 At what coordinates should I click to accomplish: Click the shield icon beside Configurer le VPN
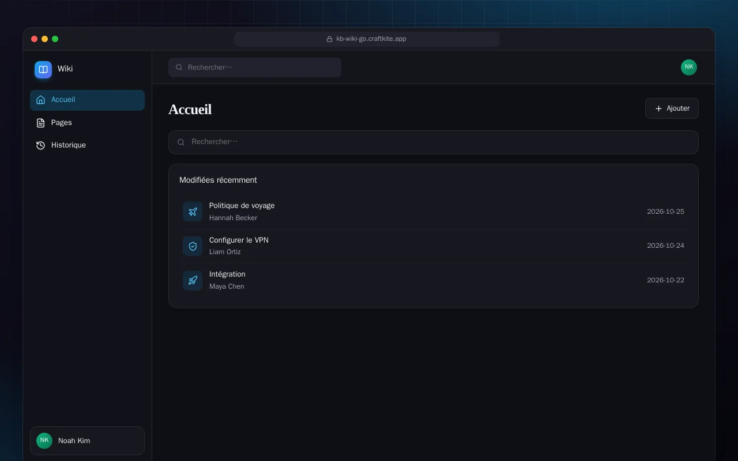(x=193, y=246)
